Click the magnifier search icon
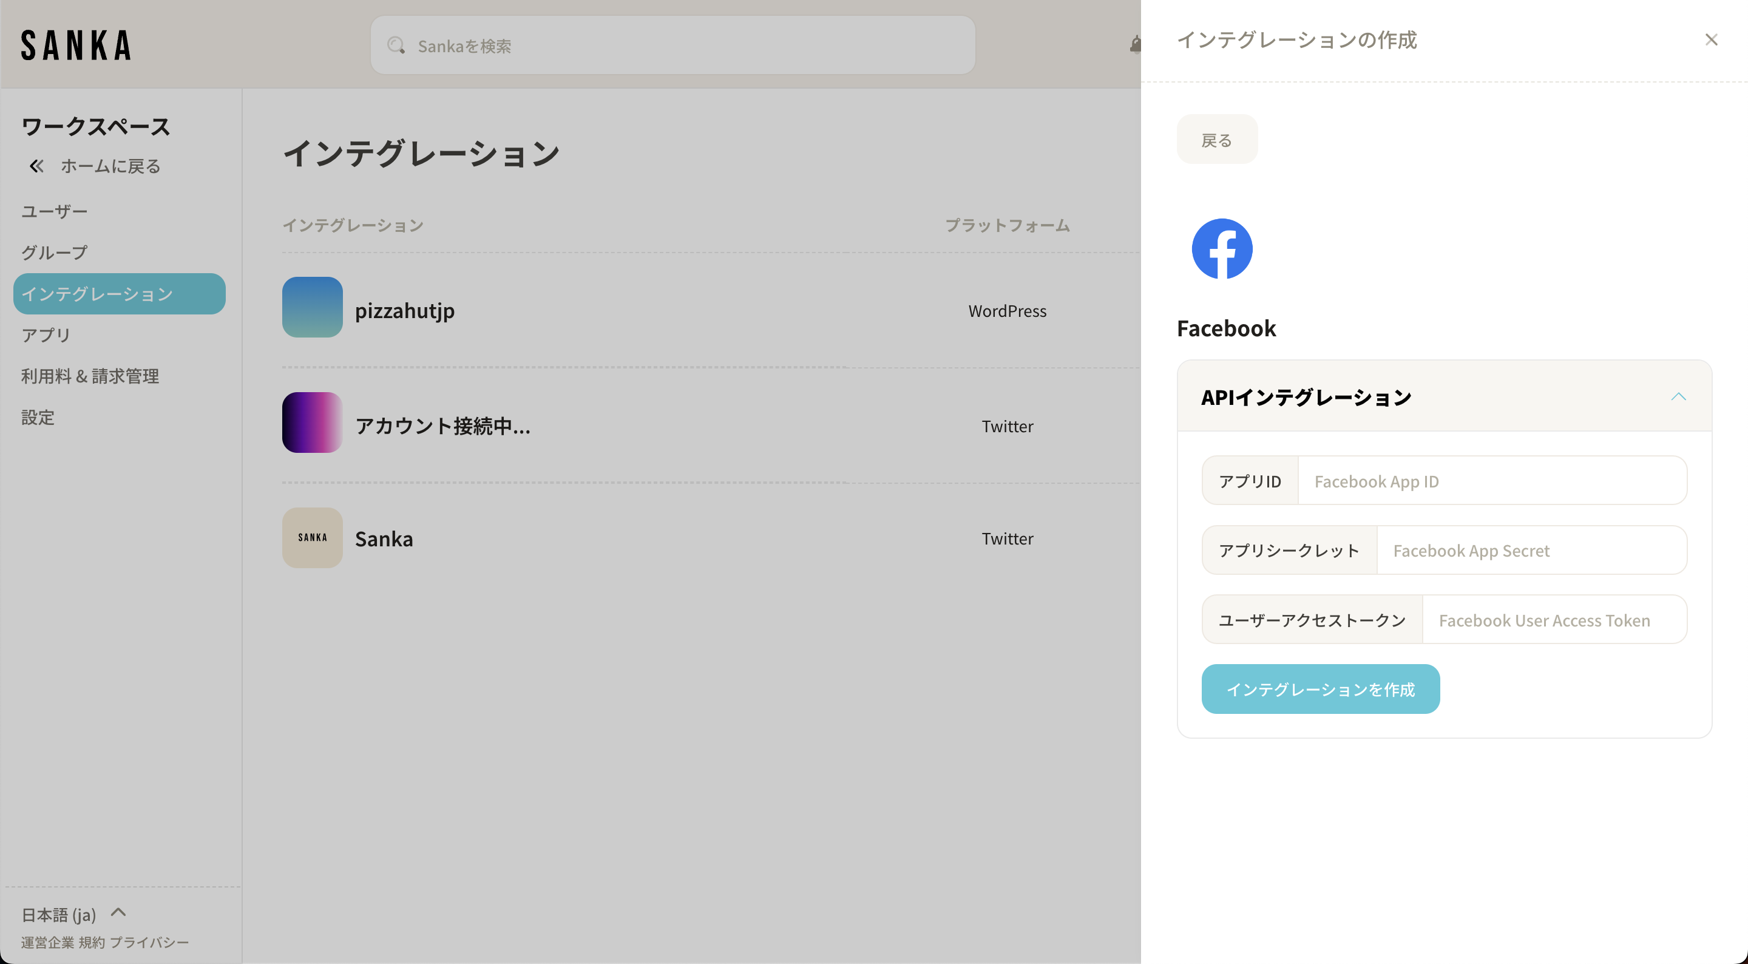This screenshot has width=1748, height=964. (396, 46)
